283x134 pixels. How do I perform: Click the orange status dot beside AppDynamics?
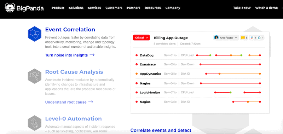click(137, 74)
